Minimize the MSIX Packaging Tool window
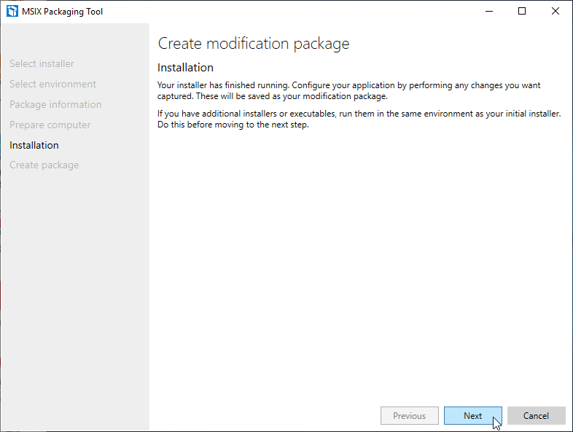The height and width of the screenshot is (432, 573). point(488,11)
